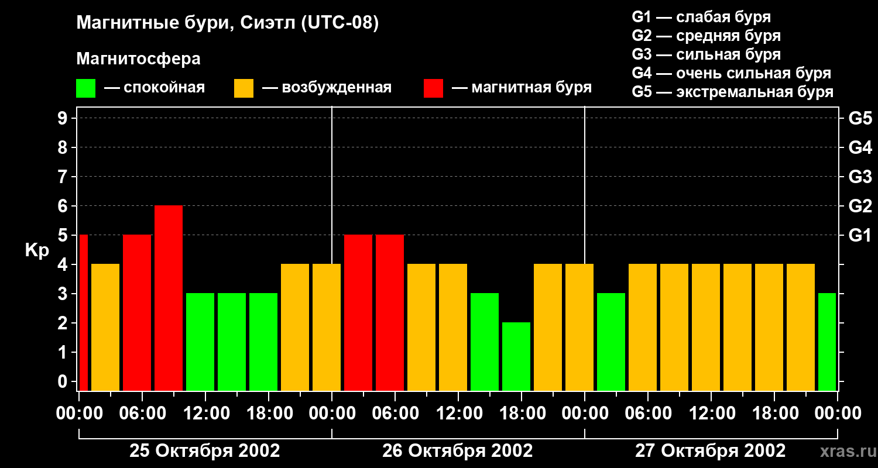The image size is (878, 468).
Task: Select the red bar over 06:00 on 26 October
Action: (x=390, y=313)
